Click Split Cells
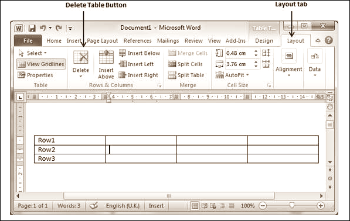Image resolution: width=350 pixels, height=221 pixels. 185,64
